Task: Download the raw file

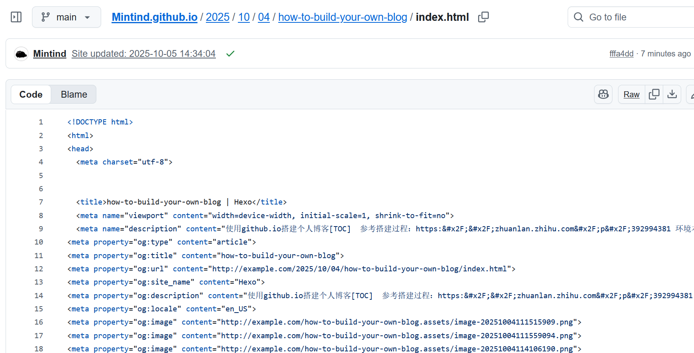Action: click(x=672, y=94)
